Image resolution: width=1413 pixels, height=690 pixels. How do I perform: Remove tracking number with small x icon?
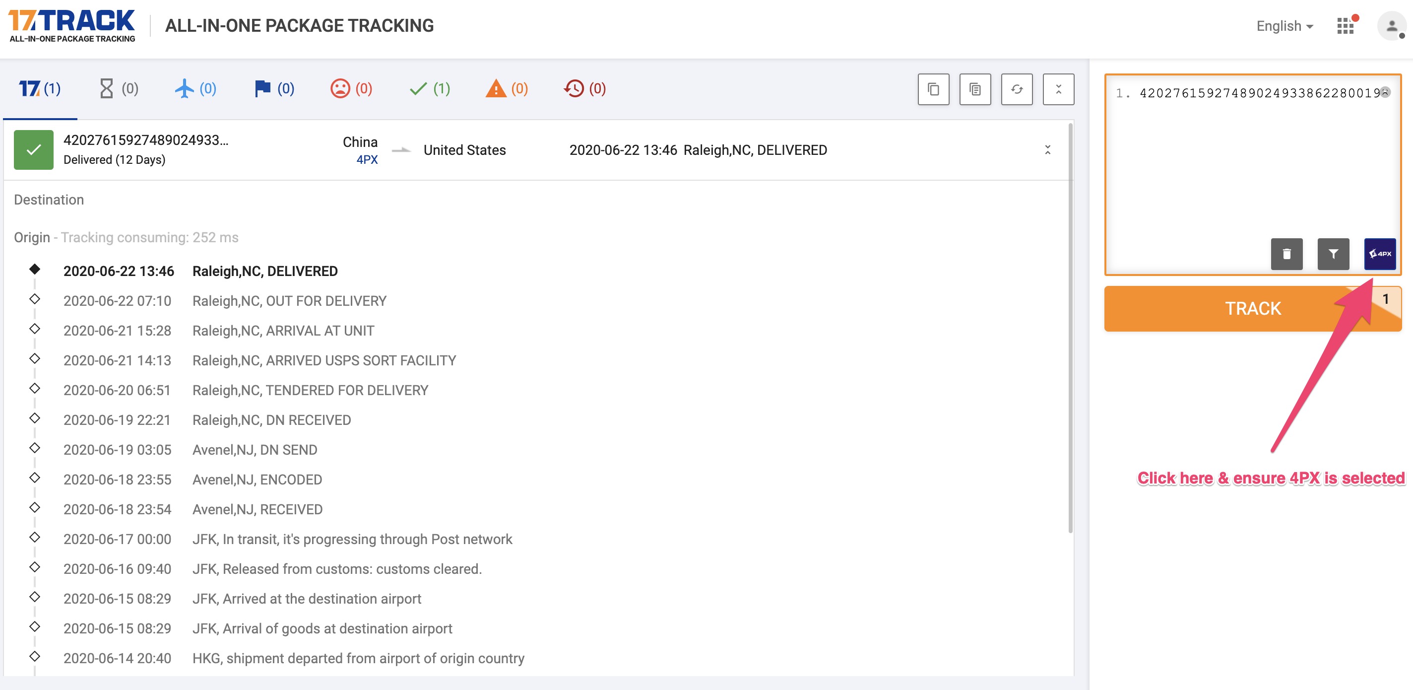1385,92
